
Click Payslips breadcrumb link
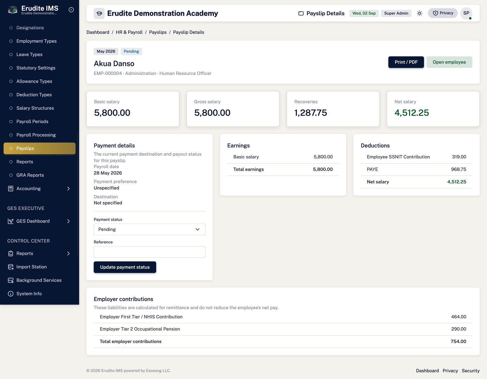click(x=158, y=32)
